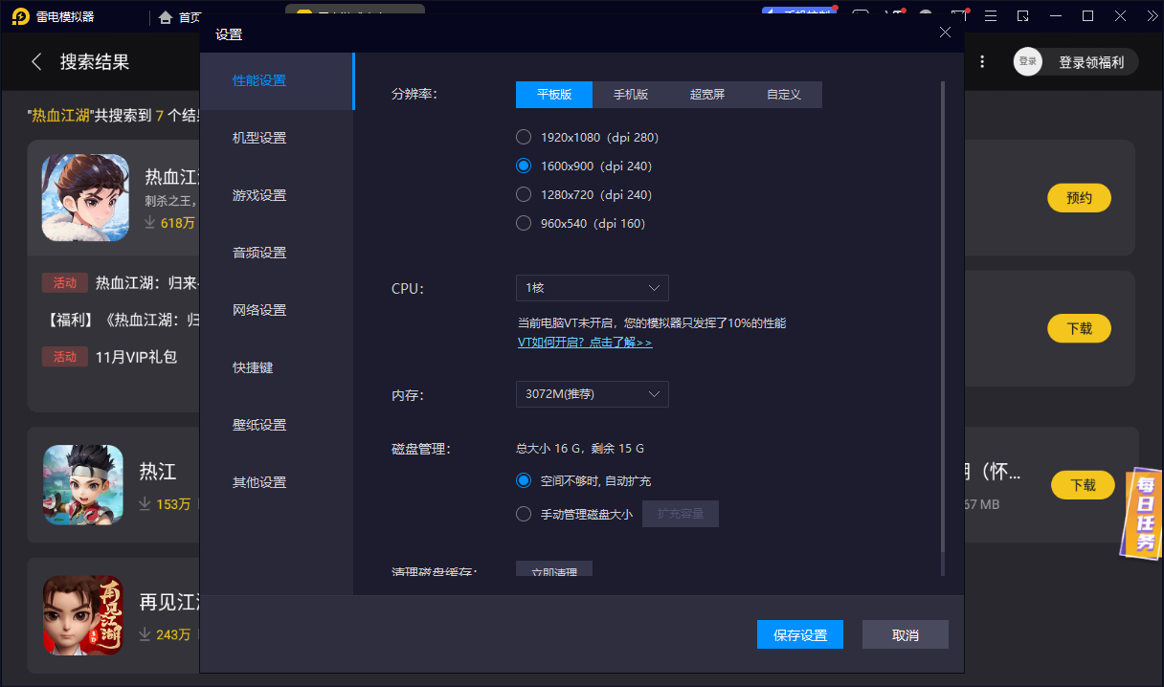Select 手动管理磁盘大小 option
The width and height of the screenshot is (1164, 687).
pyautogui.click(x=524, y=513)
